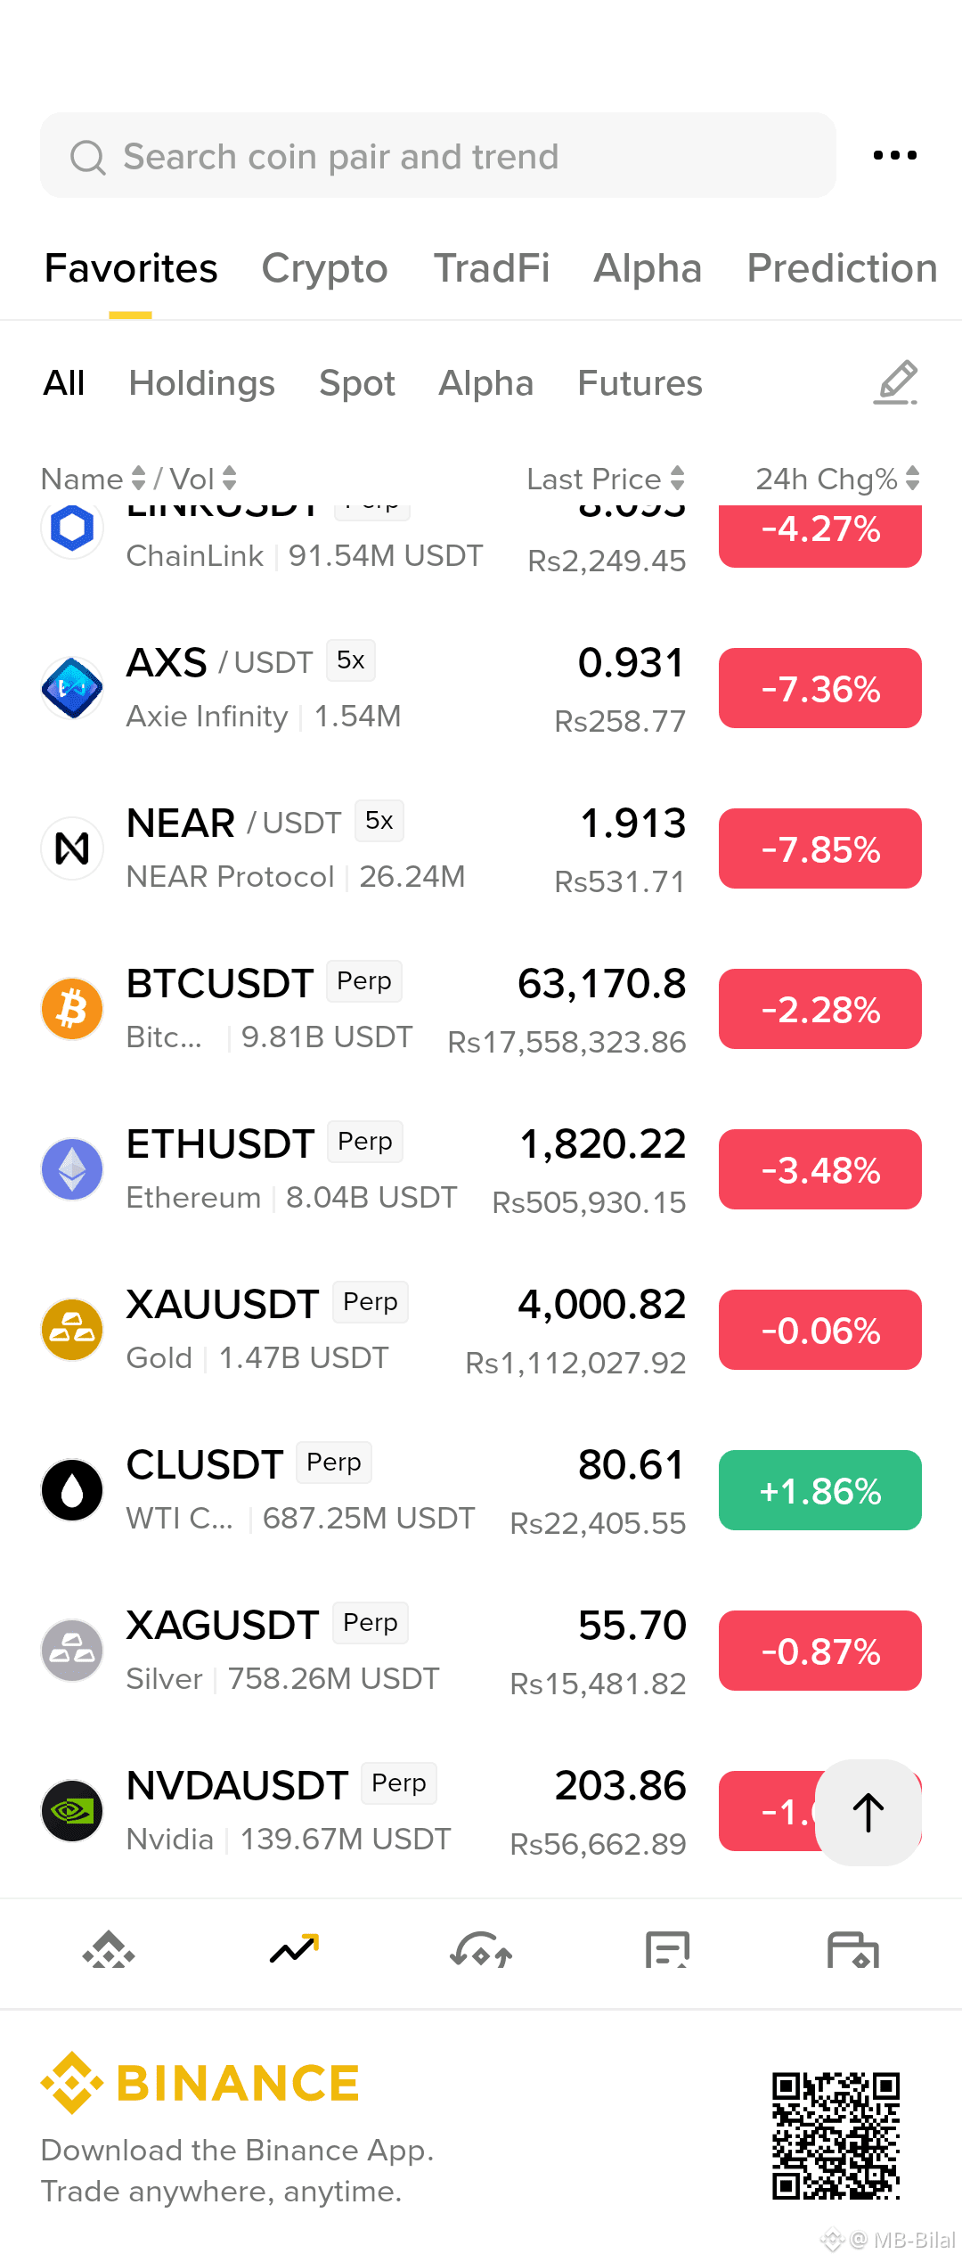This screenshot has height=2262, width=962.
Task: Sort list by 24h Chg% arrows
Action: (913, 479)
